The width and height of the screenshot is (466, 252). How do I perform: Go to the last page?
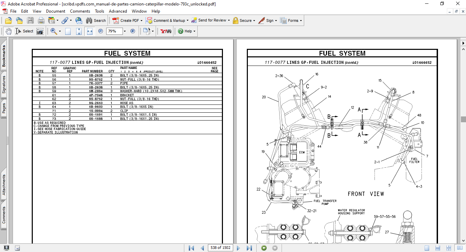pos(249,248)
